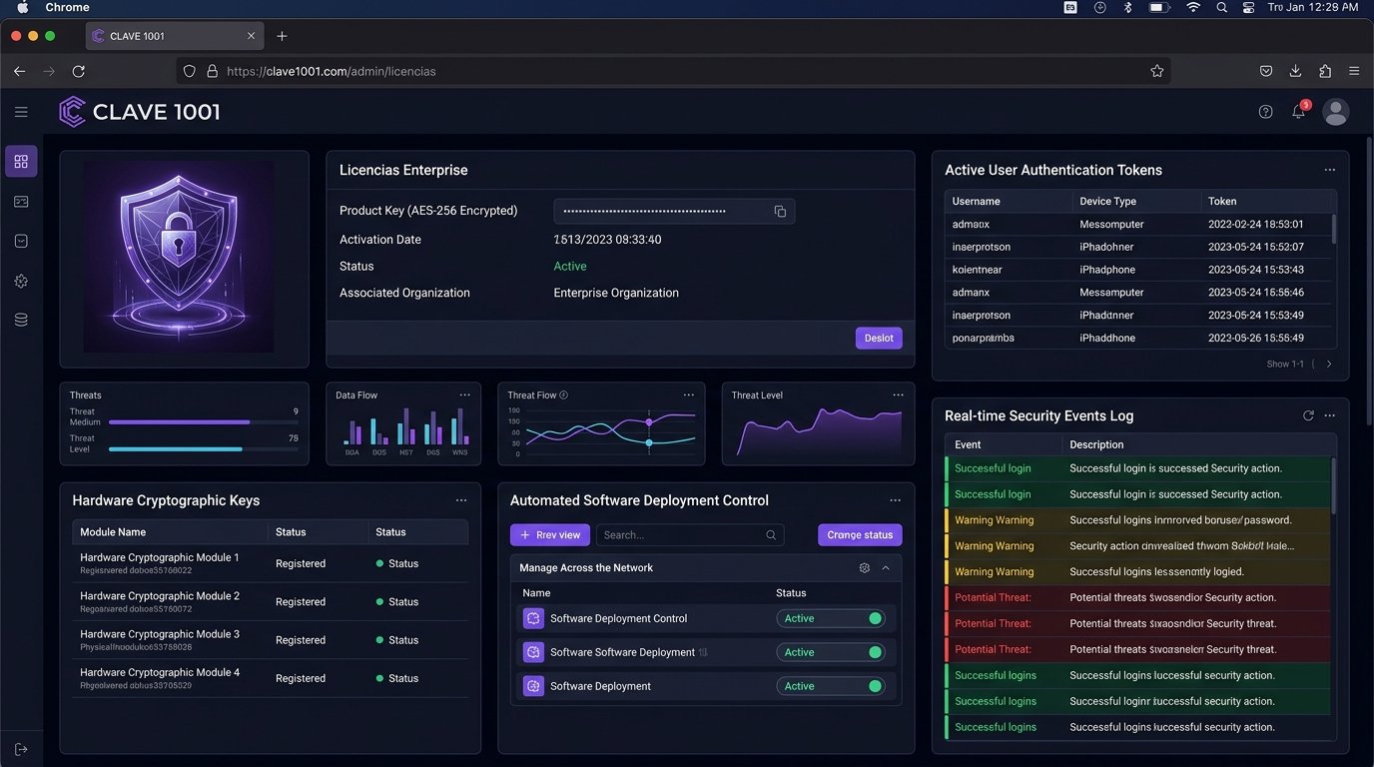Bookmark this page with the star icon
This screenshot has height=767, width=1374.
point(1157,71)
